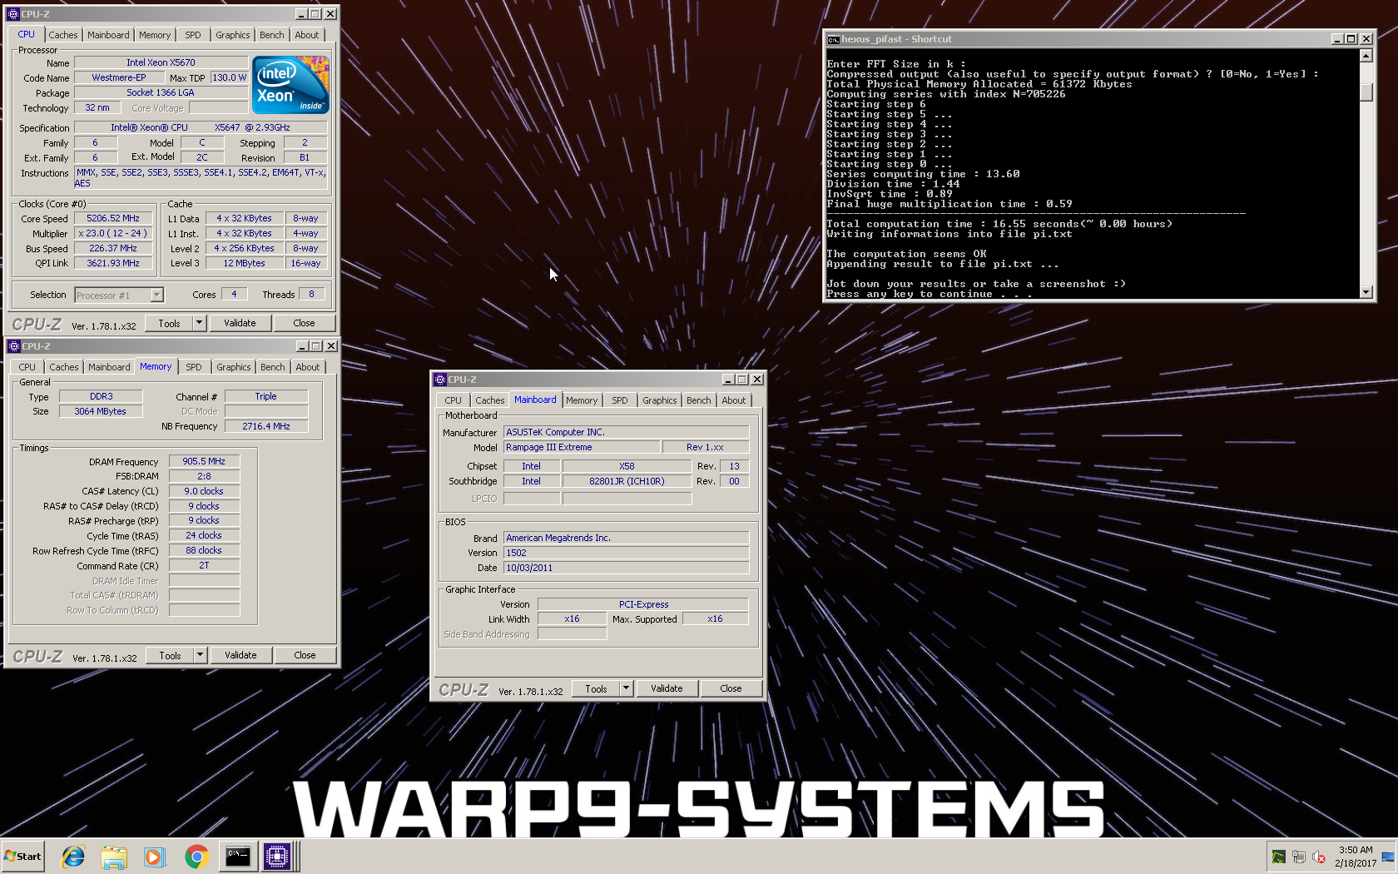
Task: Click Tools button in CPU window
Action: pos(170,323)
